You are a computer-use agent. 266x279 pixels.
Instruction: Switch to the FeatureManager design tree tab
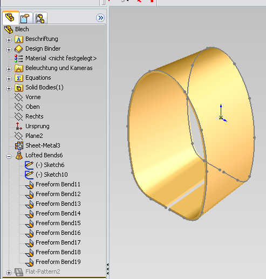(x=10, y=18)
